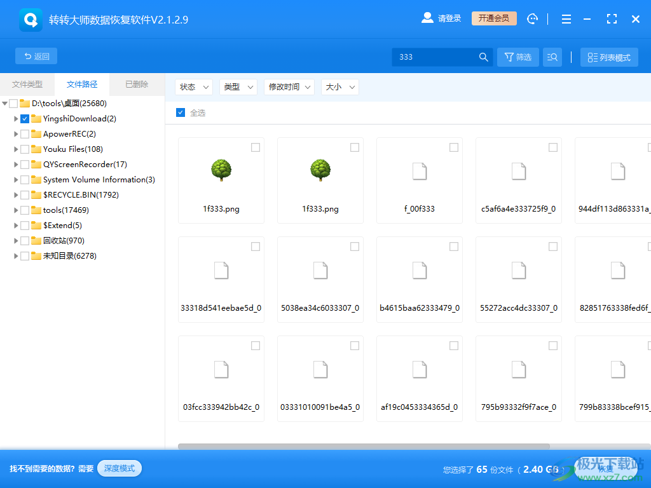Screen dimensions: 651x488
Task: Open the hamburger main menu
Action: click(x=566, y=19)
